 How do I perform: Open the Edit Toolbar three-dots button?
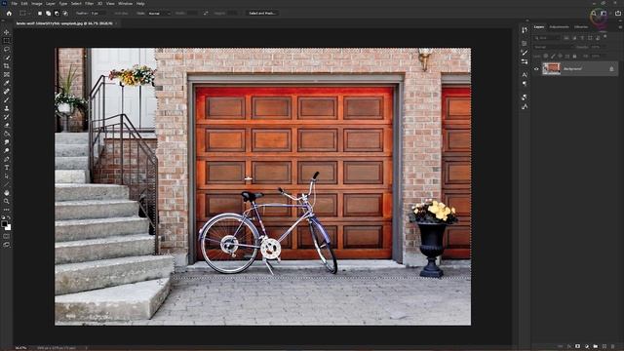(x=7, y=210)
